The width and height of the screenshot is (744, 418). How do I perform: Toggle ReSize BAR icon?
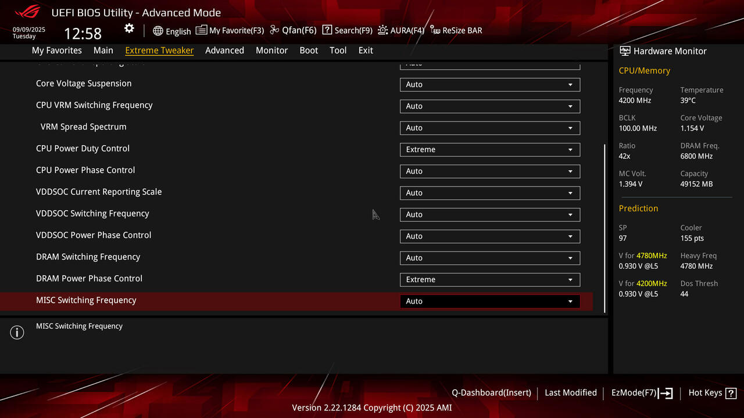point(435,30)
